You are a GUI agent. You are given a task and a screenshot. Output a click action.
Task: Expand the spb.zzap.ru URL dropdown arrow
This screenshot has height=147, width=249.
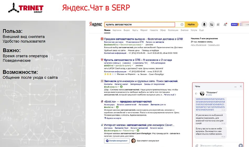[x=118, y=87]
